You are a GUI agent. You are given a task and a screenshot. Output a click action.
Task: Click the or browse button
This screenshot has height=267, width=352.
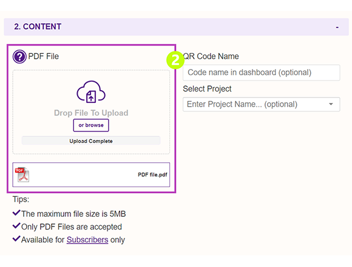91,125
